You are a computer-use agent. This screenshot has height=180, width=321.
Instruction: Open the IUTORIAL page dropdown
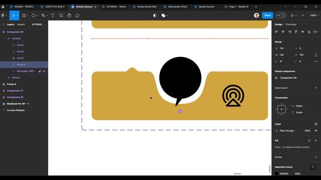tap(38, 24)
